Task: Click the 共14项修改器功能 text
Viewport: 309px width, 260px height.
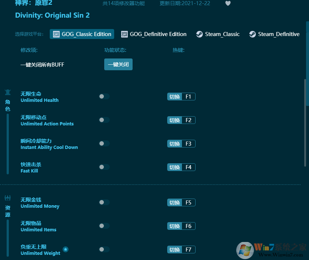Action: 123,3
